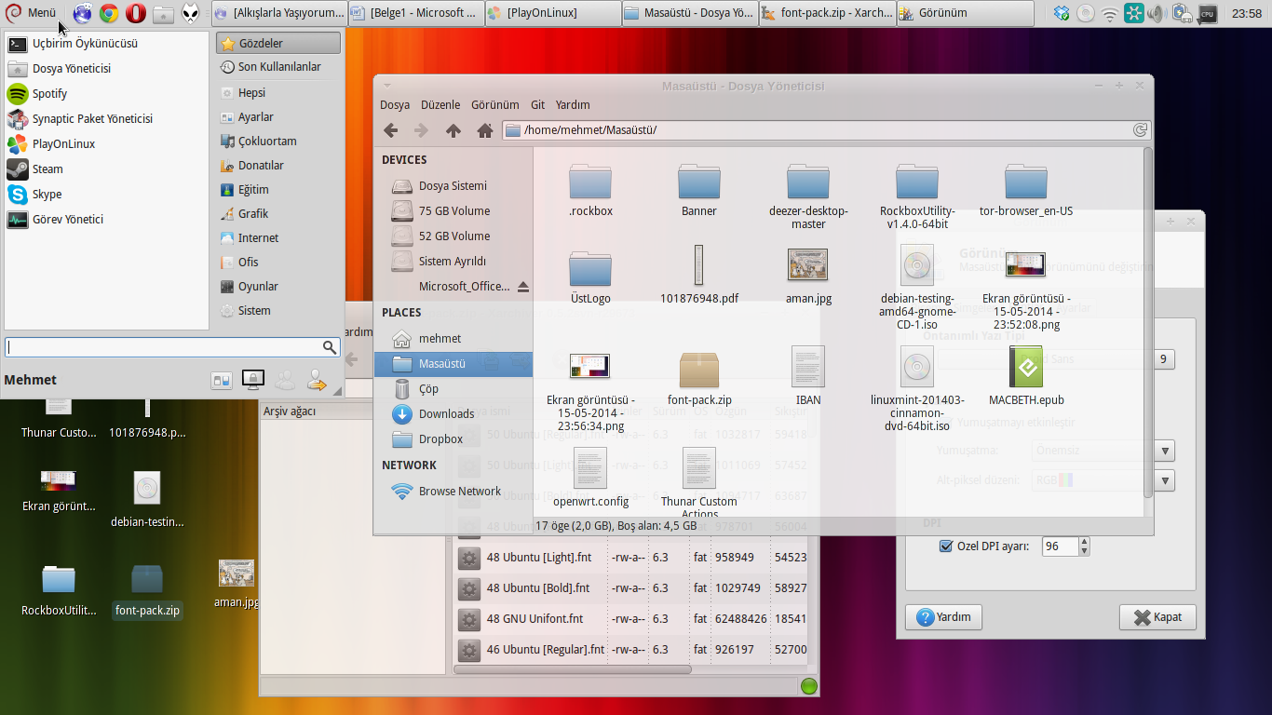Switch to the PlayOnLinux taskbar window

click(553, 13)
